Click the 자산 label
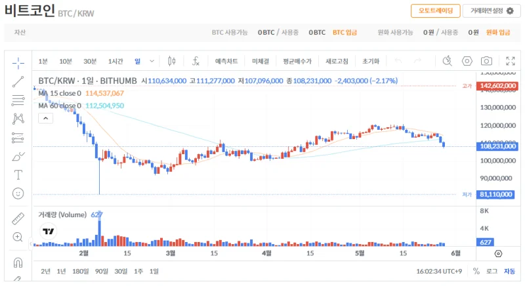 click(20, 32)
